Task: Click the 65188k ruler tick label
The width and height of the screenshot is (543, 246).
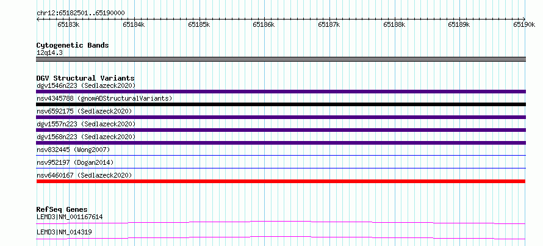Action: coord(394,24)
